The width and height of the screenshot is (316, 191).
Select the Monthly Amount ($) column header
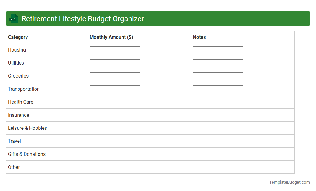coord(111,37)
